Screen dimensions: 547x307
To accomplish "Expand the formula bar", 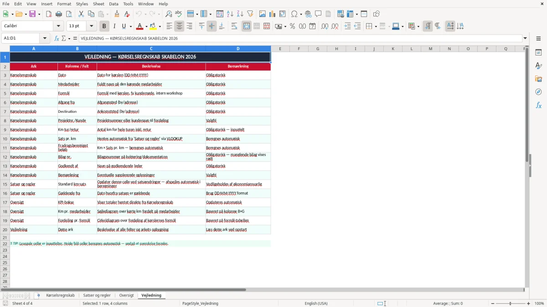I will pos(525,39).
